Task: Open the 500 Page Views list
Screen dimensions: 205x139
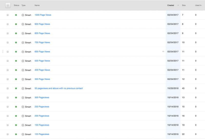Action: [x=42, y=61]
